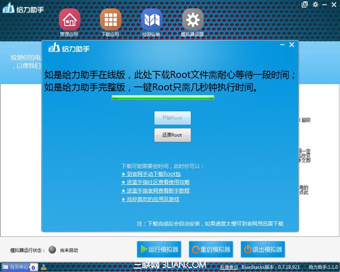Click the 还原Root button
340x272 pixels.
point(173,135)
